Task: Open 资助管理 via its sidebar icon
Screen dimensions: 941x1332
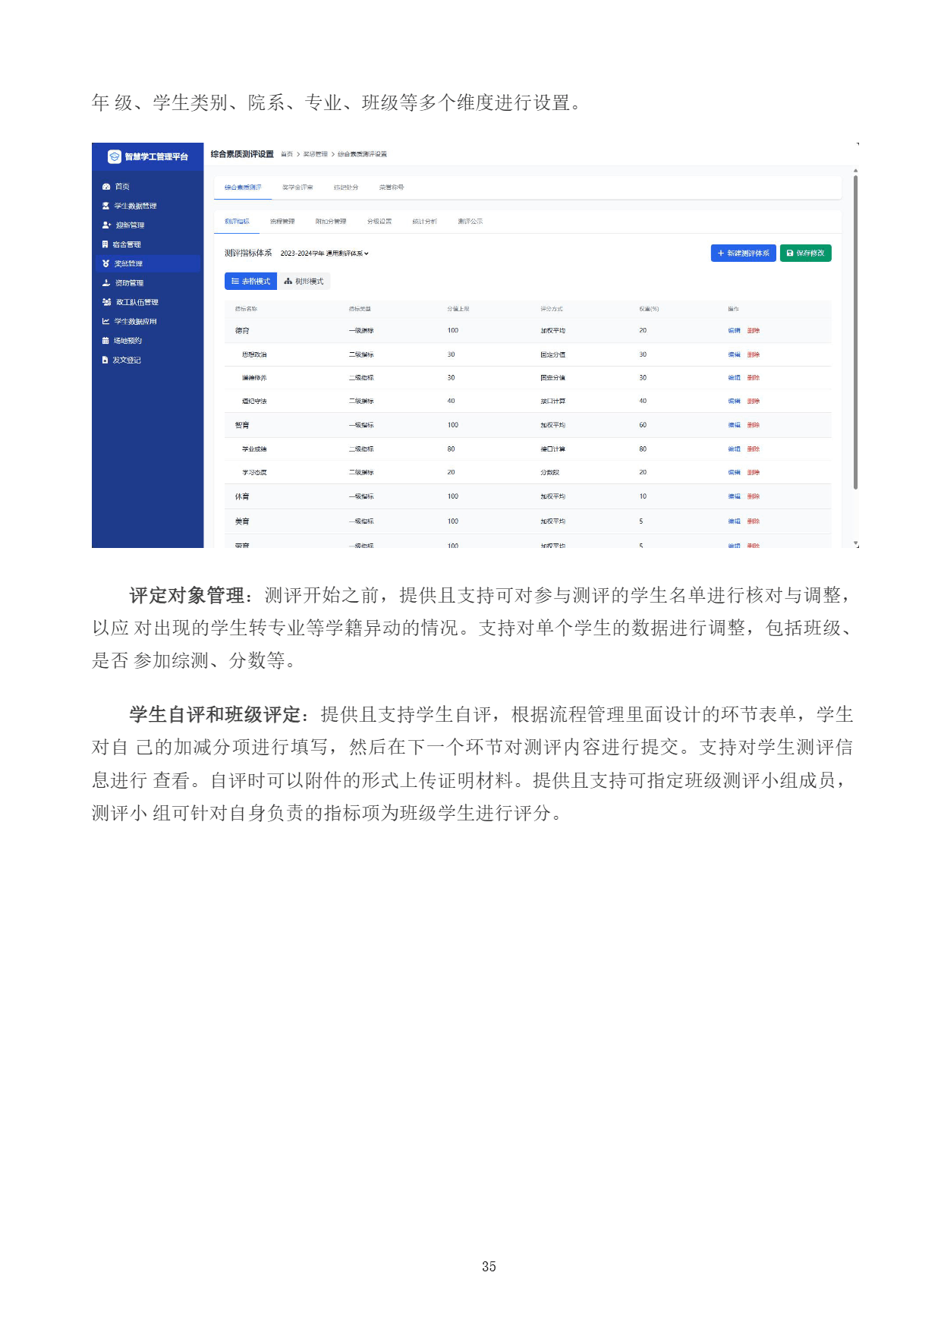Action: tap(106, 283)
